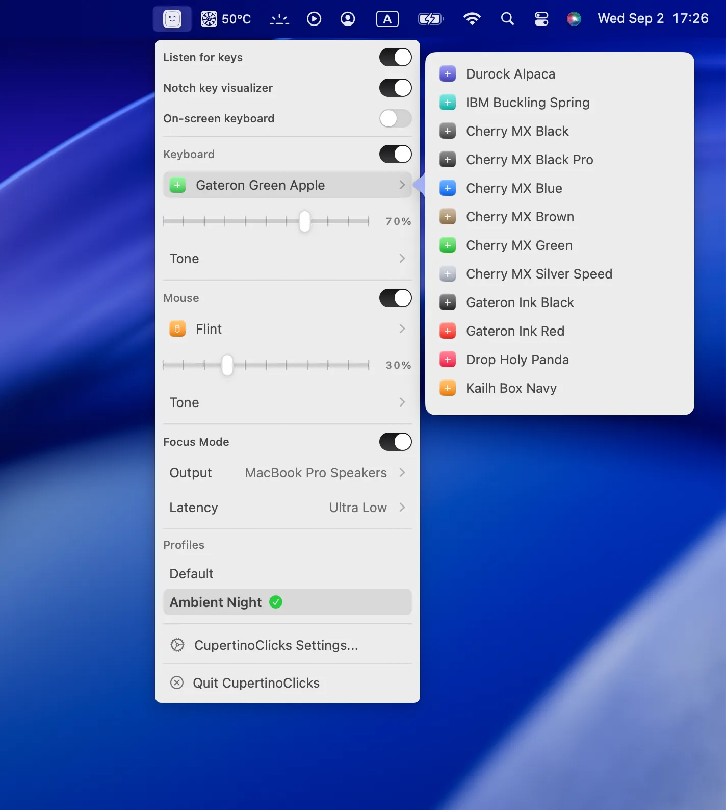The width and height of the screenshot is (726, 810).
Task: Click the CupertinoClicks smiley menu bar icon
Action: pos(172,19)
